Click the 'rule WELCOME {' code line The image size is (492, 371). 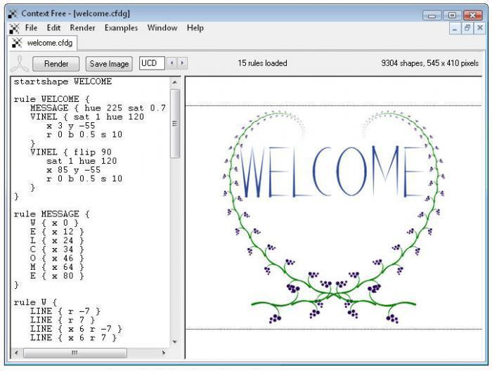(x=52, y=99)
